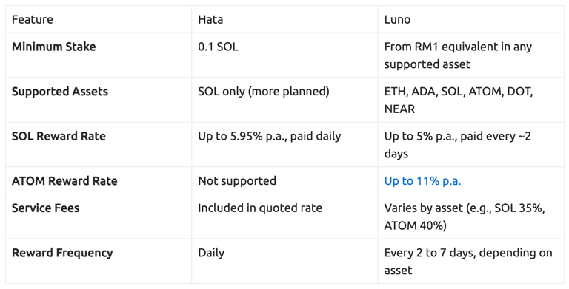Screen dimensions: 569x289
Task: Click the Minimum Stake row label
Action: 53,47
